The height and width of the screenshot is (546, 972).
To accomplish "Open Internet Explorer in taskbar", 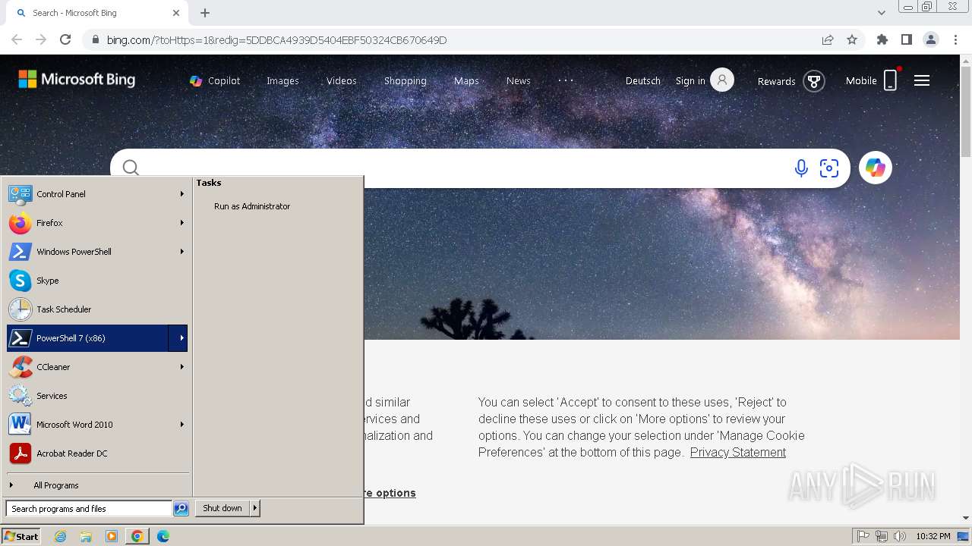I will pyautogui.click(x=61, y=536).
